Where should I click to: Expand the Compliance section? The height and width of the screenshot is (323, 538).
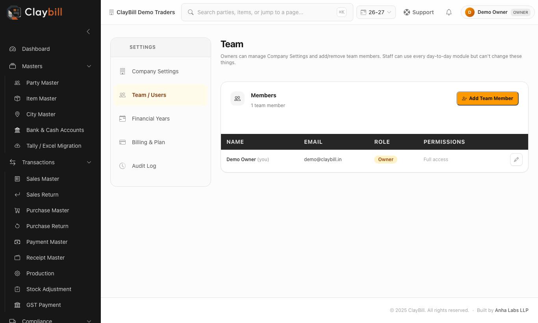(x=89, y=321)
